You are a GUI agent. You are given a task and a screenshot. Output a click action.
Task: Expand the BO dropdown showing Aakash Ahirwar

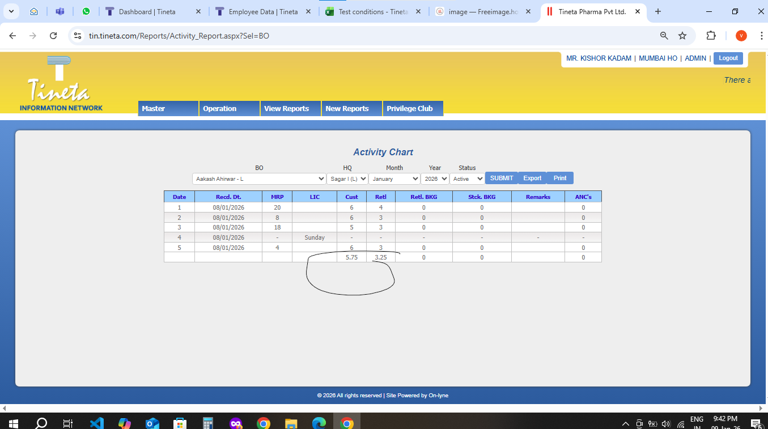(x=259, y=179)
